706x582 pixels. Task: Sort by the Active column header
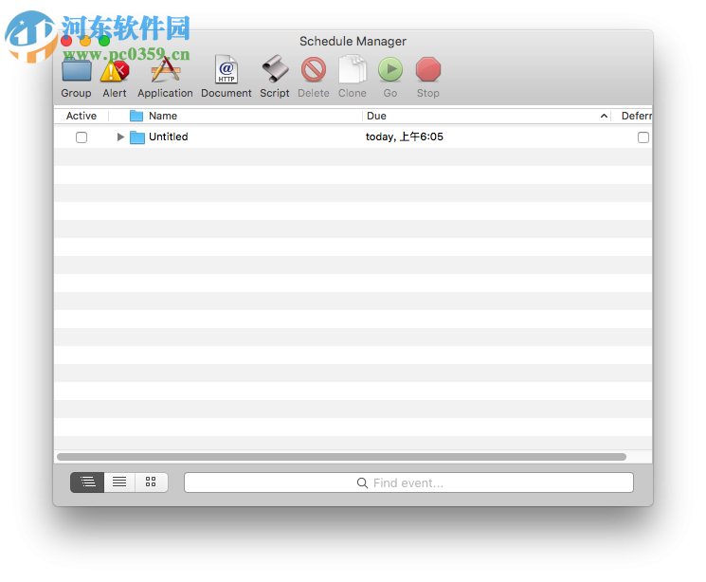coord(81,116)
